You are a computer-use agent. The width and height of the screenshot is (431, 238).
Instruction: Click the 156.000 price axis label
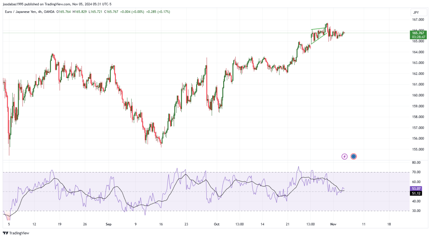pos(418,139)
